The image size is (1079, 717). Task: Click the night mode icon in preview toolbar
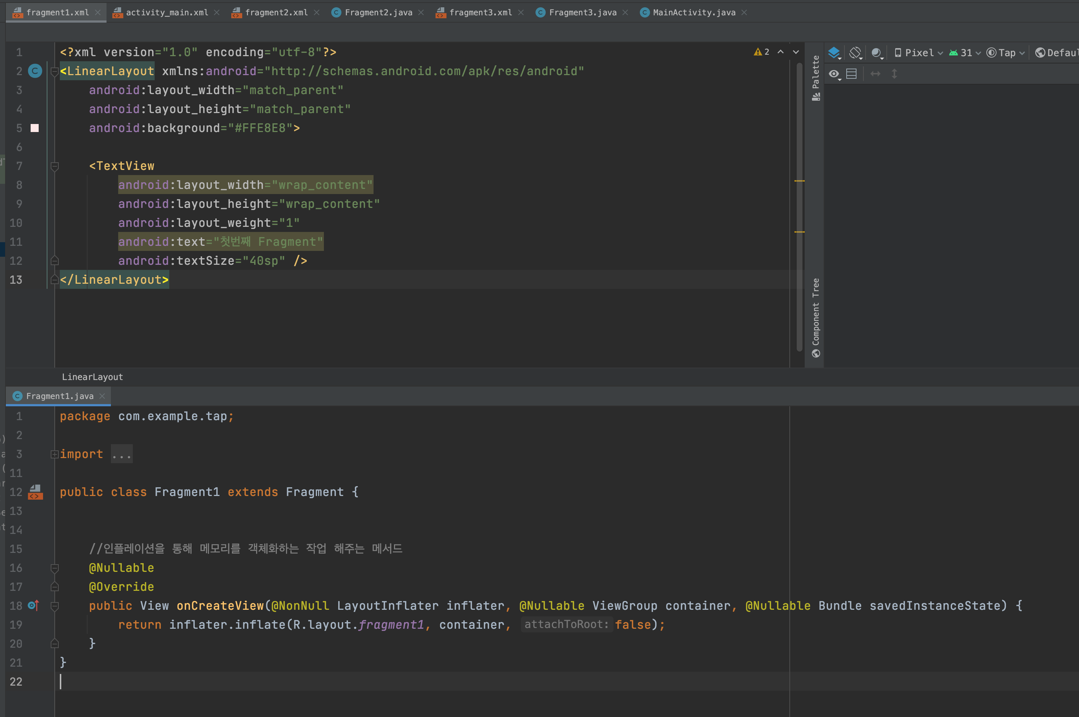877,53
